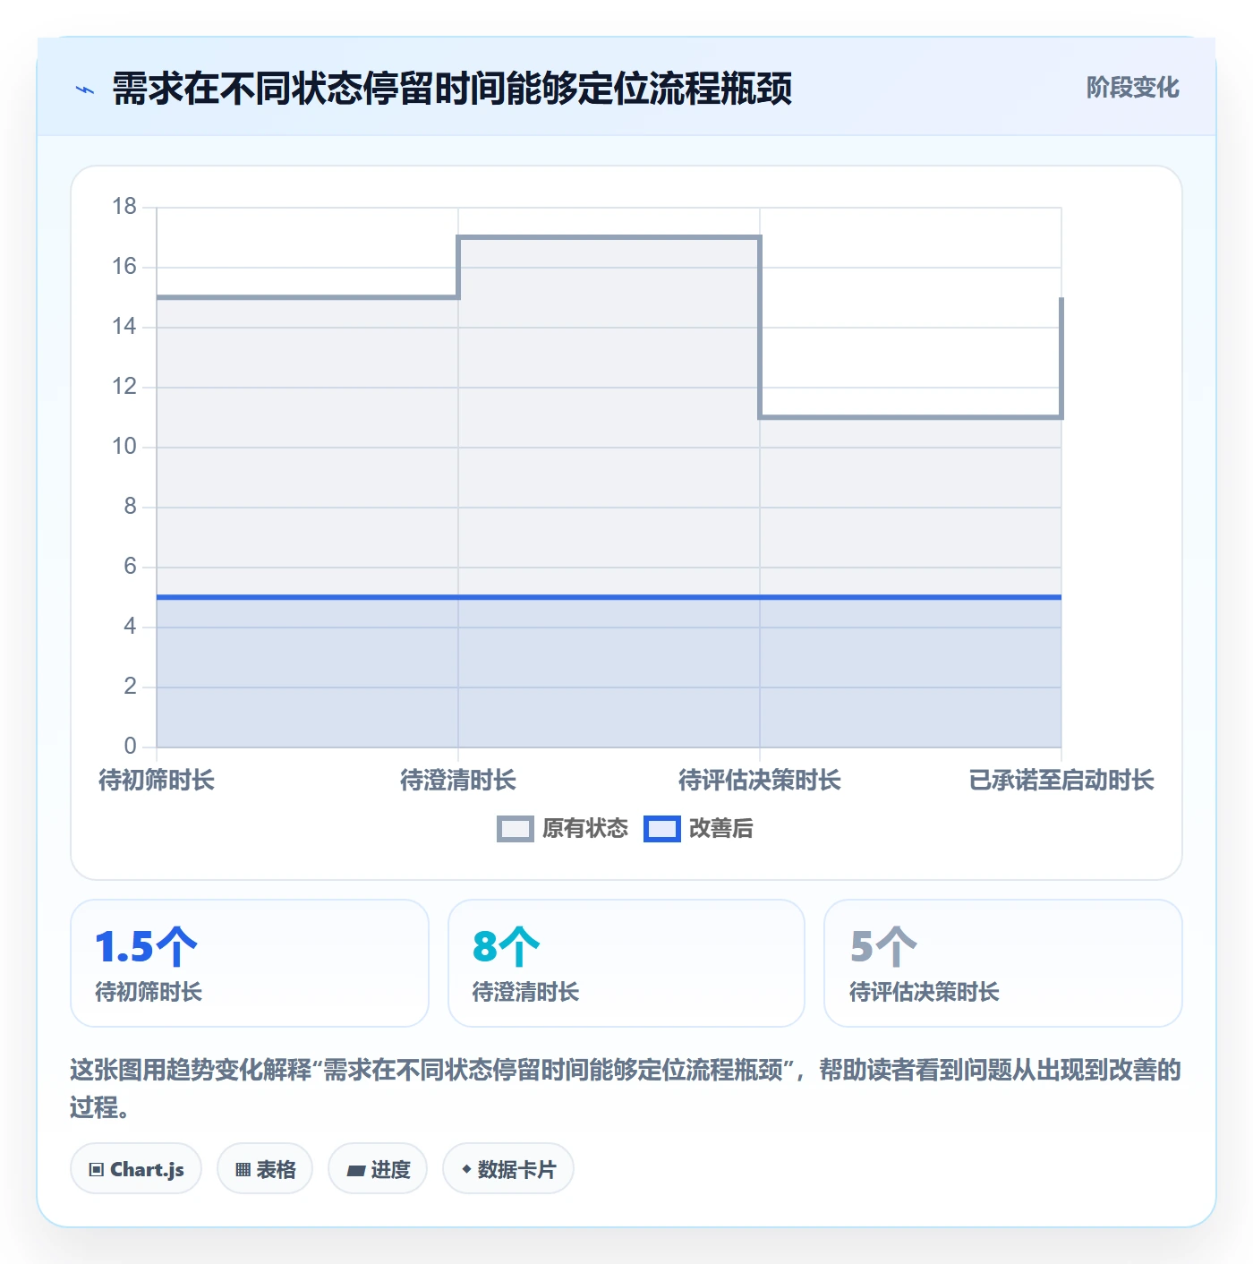
Task: Select the Chart.js tag
Action: (136, 1168)
